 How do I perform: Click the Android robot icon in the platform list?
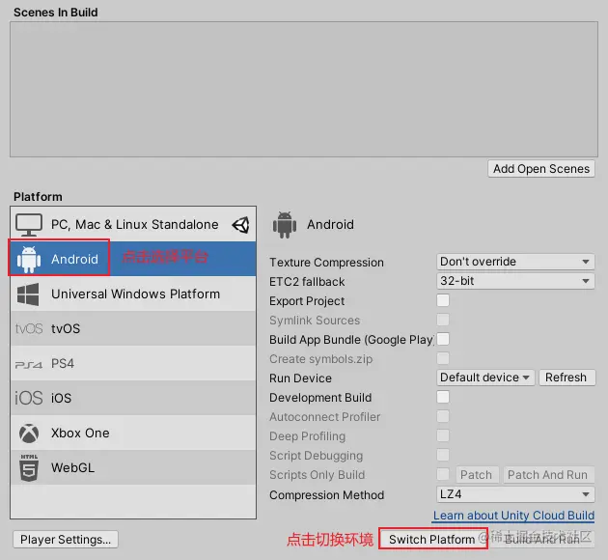tap(29, 259)
